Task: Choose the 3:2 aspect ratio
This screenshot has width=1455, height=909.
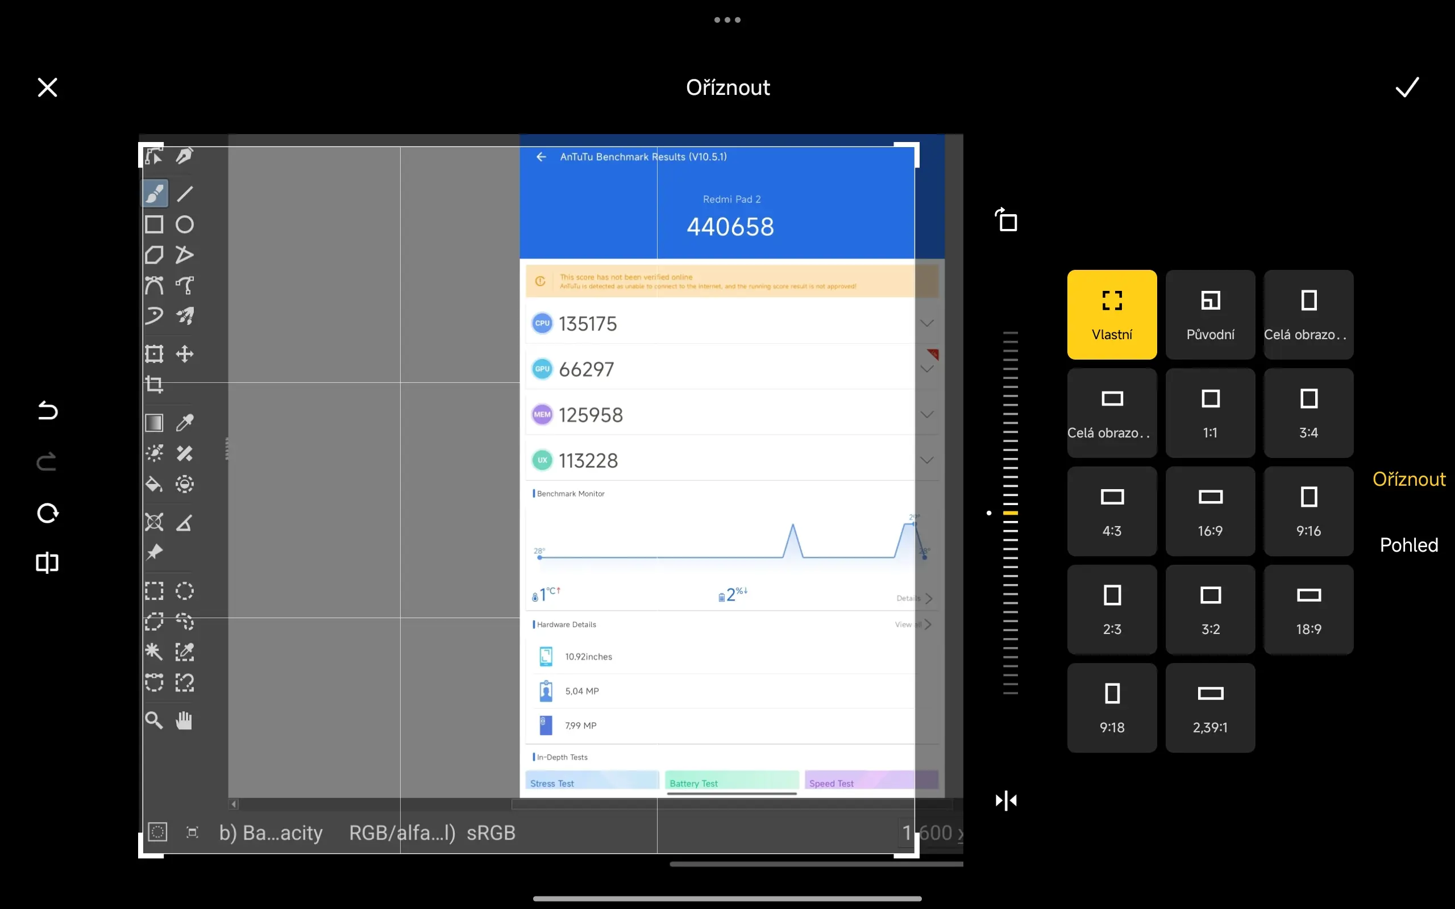Action: coord(1210,610)
